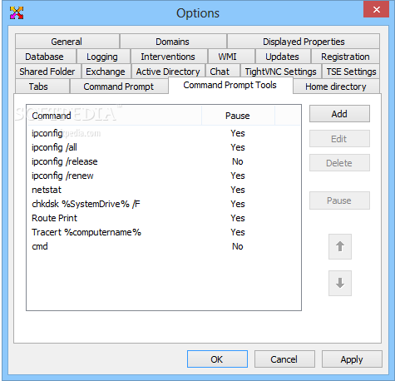395x381 pixels.
Task: Click the Pause column header
Action: (x=238, y=116)
